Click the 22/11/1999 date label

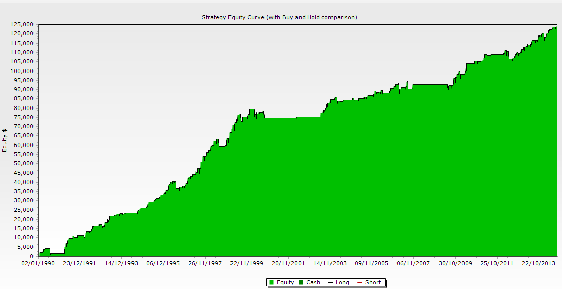[247, 263]
